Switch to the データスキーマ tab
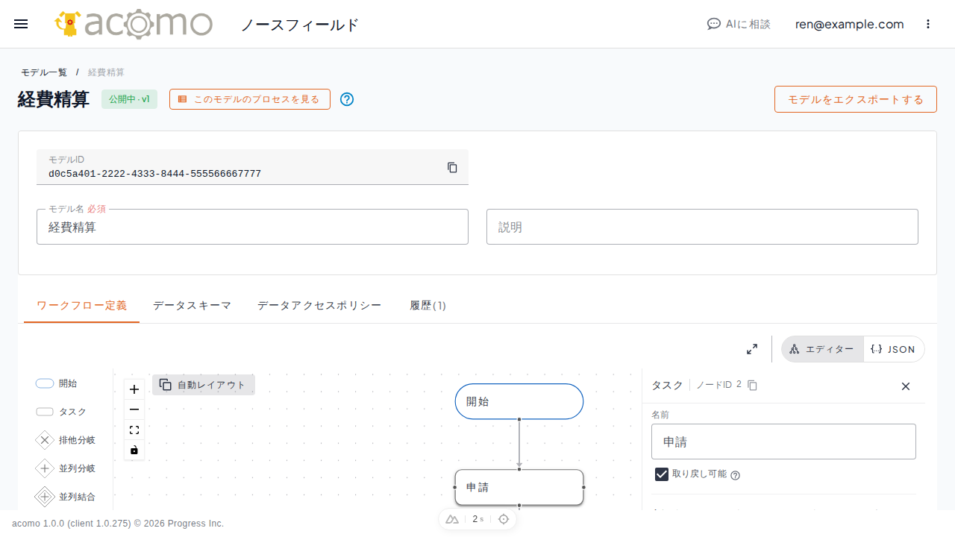Screen dimensions: 955x537 [x=192, y=305]
